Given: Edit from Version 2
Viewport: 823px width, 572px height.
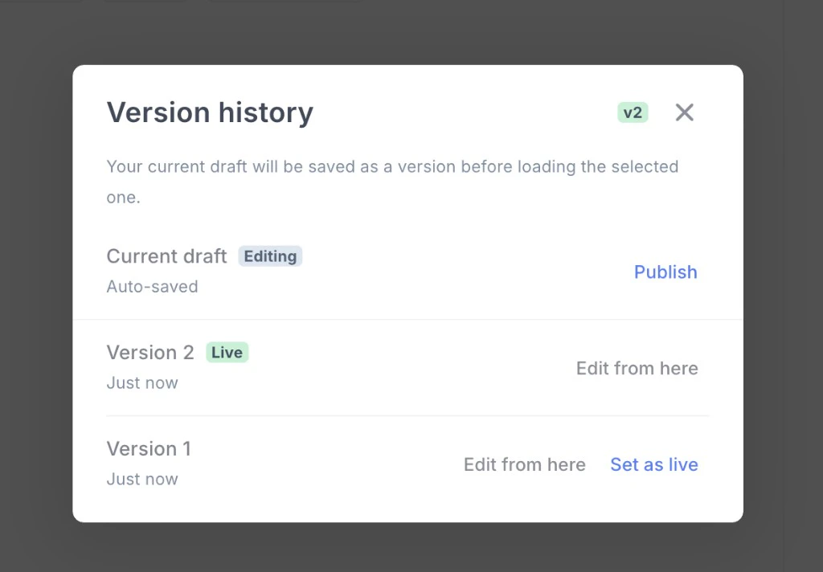Looking at the screenshot, I should coord(637,368).
